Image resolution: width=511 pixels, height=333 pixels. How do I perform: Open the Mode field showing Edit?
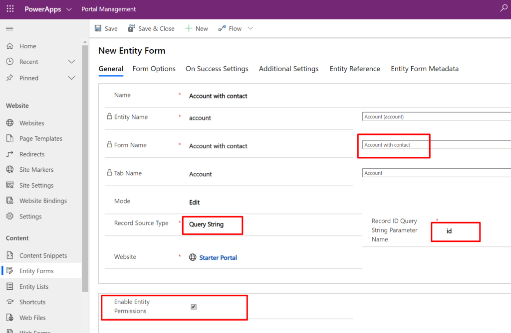[194, 202]
